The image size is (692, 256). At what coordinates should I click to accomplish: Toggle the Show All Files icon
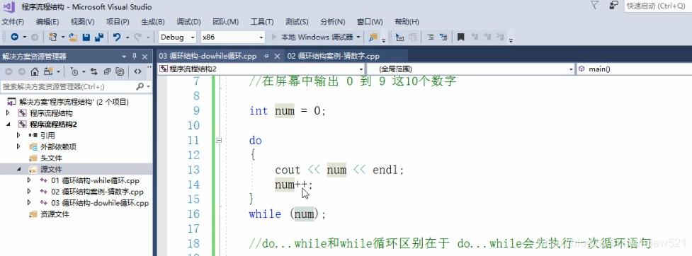120,71
